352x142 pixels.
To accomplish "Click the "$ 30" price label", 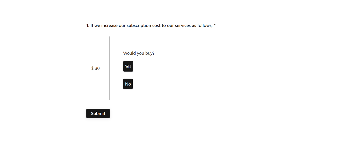I will (95, 68).
